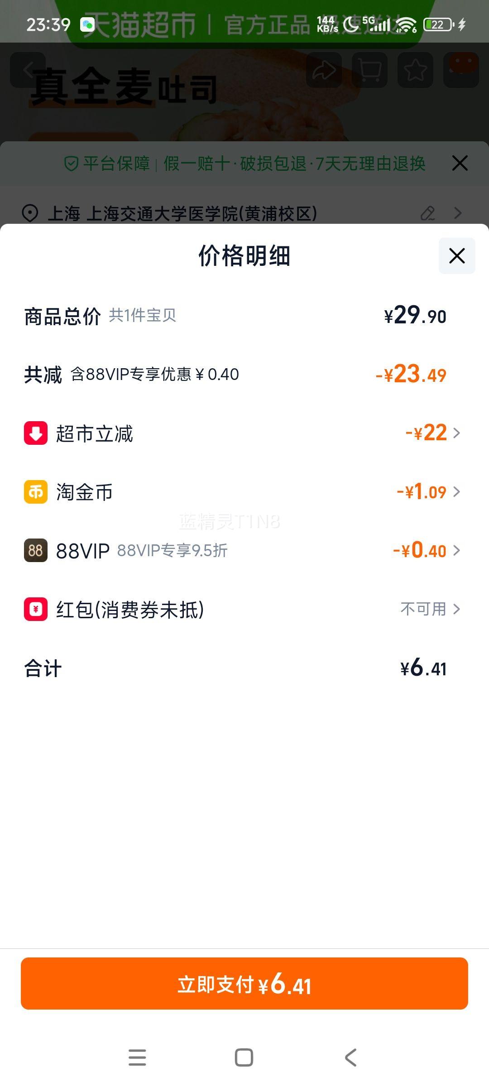Tap the yellow 淘金币 coin icon
The height and width of the screenshot is (1087, 489).
click(36, 492)
